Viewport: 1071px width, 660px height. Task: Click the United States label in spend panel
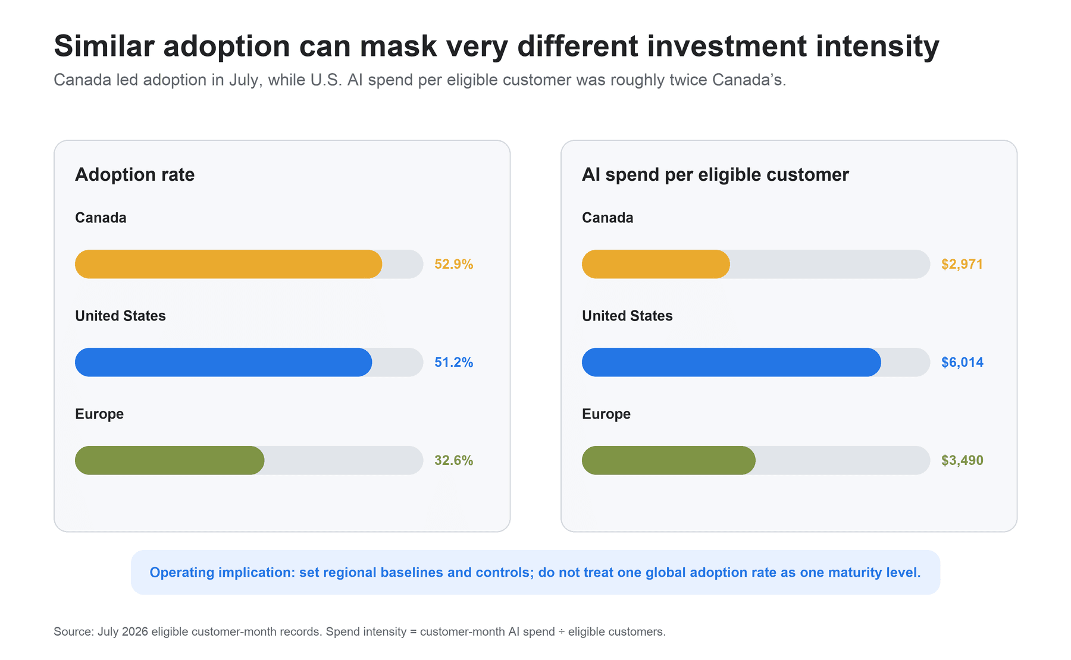tap(627, 316)
